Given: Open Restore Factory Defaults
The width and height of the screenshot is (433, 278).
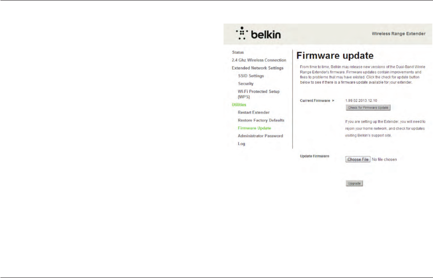Looking at the screenshot, I should click(x=261, y=120).
